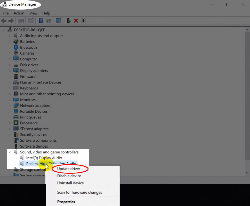
Task: Select Uninstall device in the context menu
Action: 70,183
